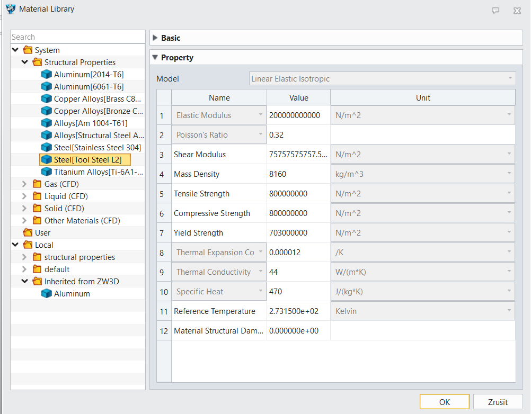
Task: Click the Yield Strength value 703000000
Action: (x=298, y=233)
